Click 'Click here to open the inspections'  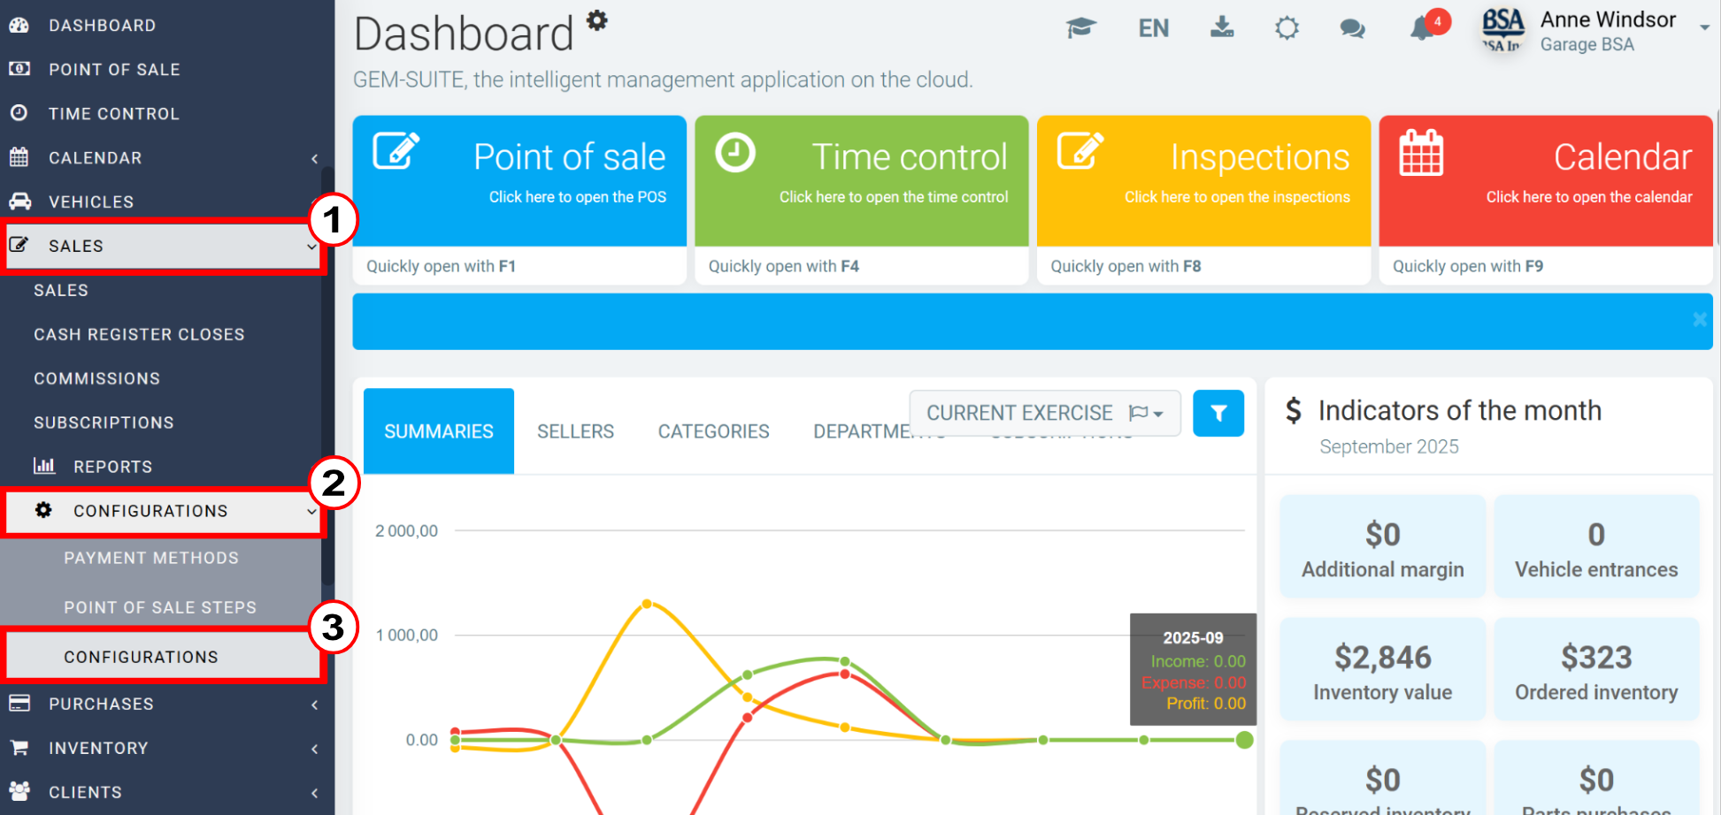pos(1237,197)
